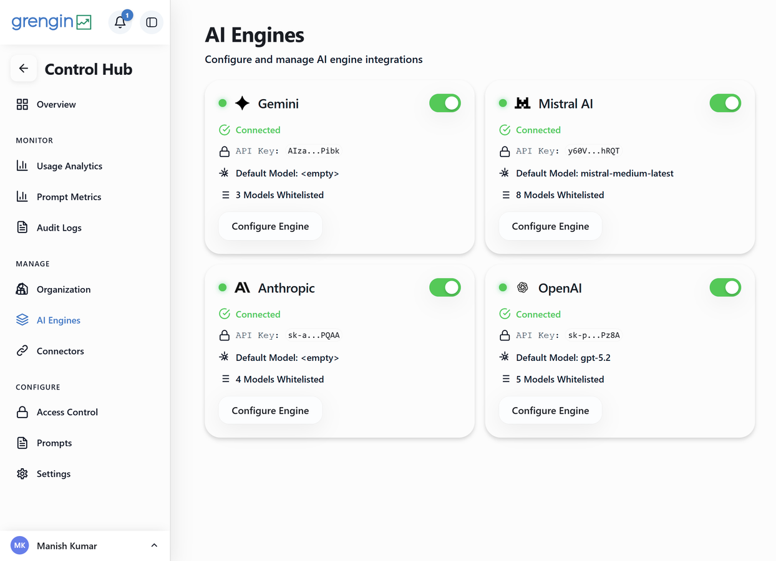This screenshot has height=561, width=776.
Task: Click the Connectors link icon
Action: pyautogui.click(x=22, y=351)
